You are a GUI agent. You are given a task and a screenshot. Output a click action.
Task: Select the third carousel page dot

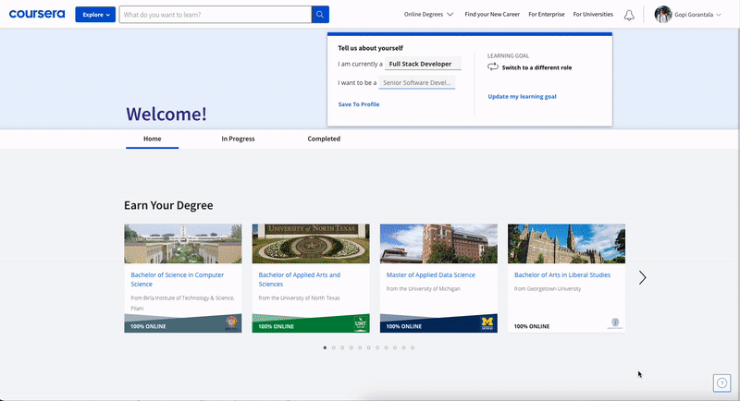tap(342, 347)
